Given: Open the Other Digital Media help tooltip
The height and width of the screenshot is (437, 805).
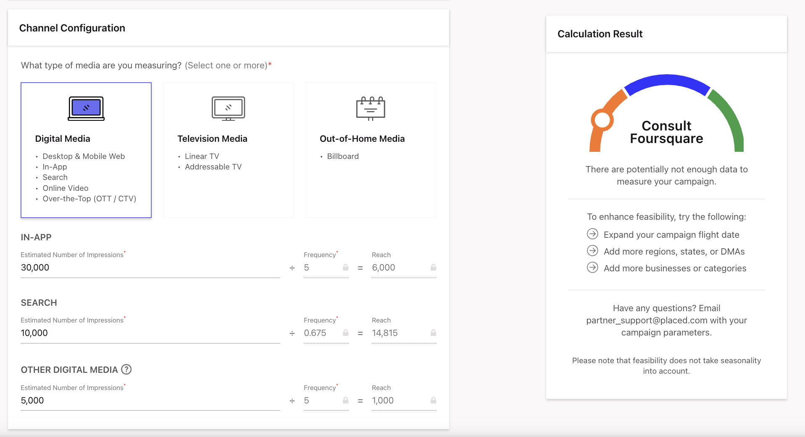Looking at the screenshot, I should point(126,369).
